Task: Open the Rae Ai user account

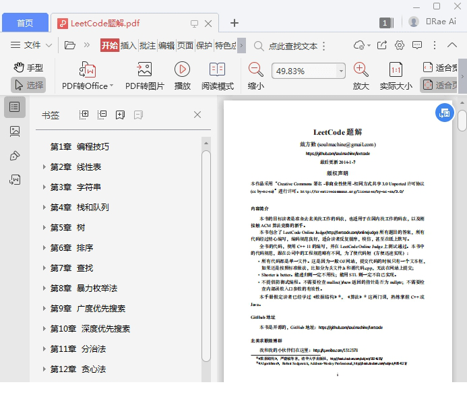Action: (432, 22)
